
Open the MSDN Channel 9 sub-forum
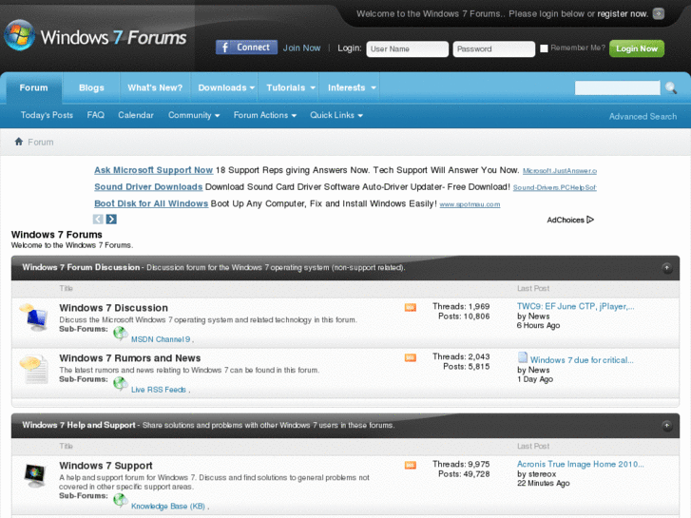161,339
